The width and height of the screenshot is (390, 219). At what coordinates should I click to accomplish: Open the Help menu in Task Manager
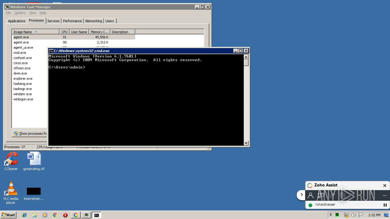43,13
